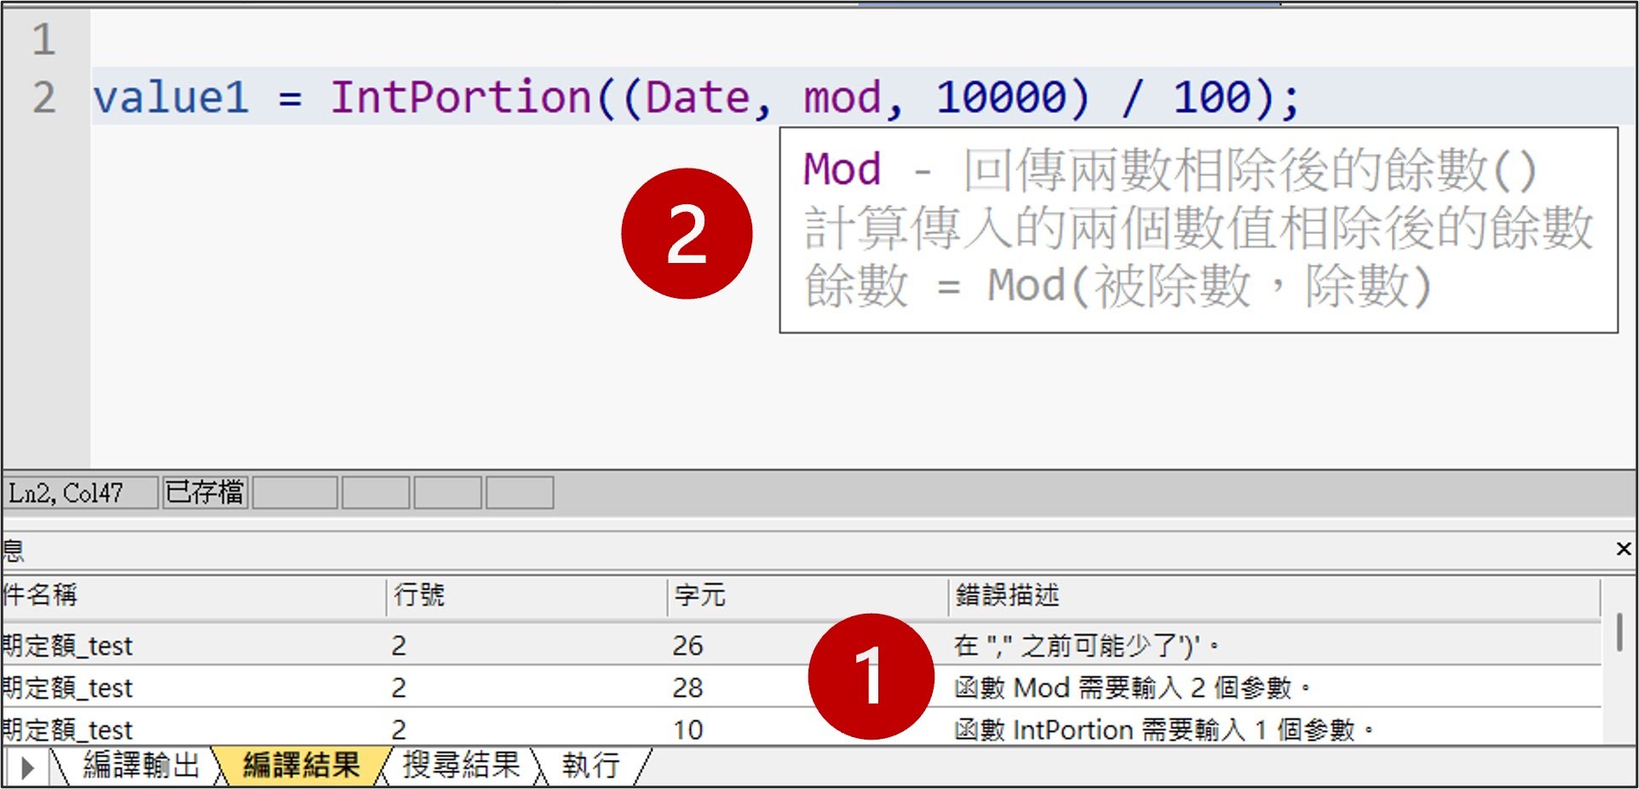Image resolution: width=1639 pixels, height=789 pixels.
Task: Open the 搜尋結果 tab
Action: click(461, 765)
